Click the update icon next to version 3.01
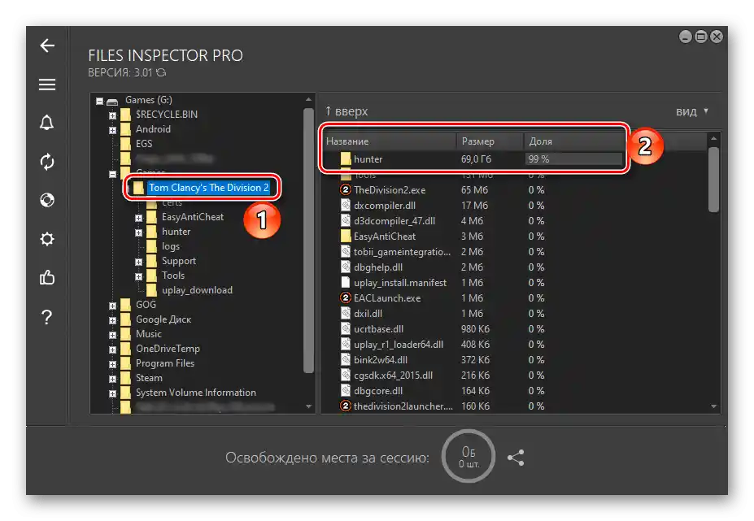754x521 pixels. (161, 72)
